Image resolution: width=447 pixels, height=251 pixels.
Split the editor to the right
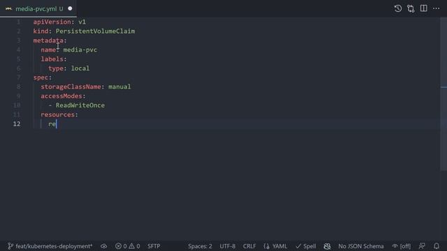coord(424,8)
